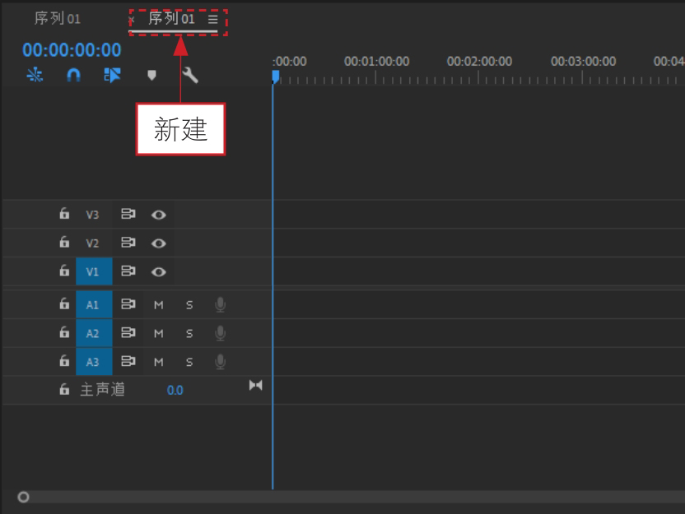Toggle sync lock on A2

click(128, 332)
